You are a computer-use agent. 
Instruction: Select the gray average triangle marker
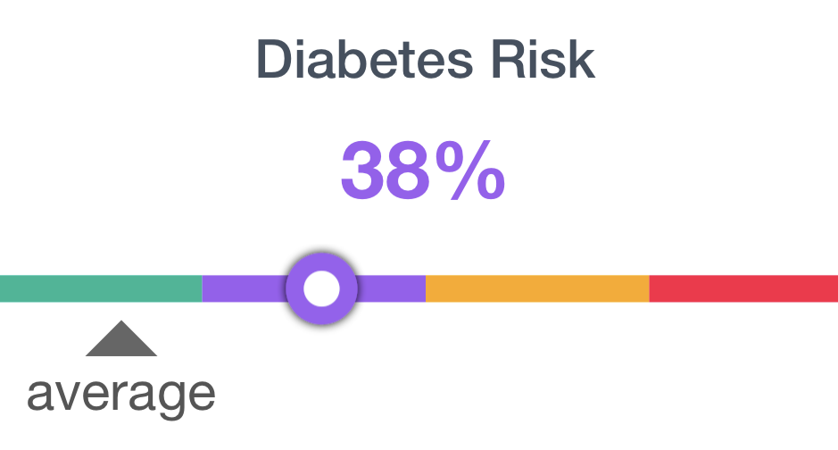[121, 338]
